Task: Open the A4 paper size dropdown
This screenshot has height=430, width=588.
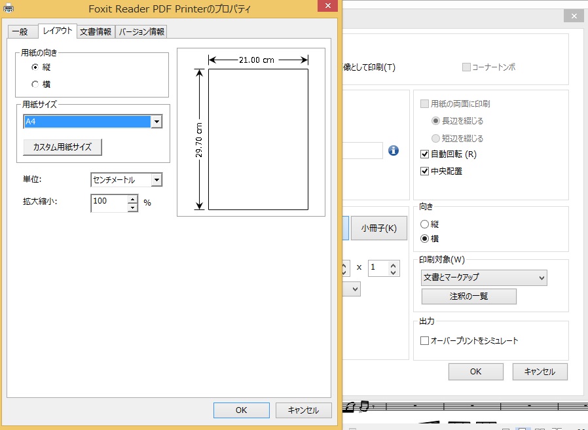Action: 156,122
